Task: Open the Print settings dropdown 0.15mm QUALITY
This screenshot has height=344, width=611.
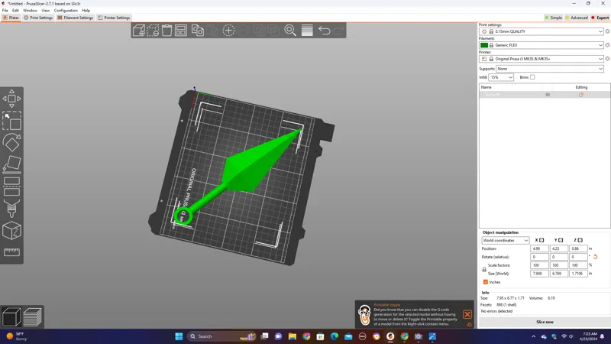Action: pyautogui.click(x=541, y=31)
